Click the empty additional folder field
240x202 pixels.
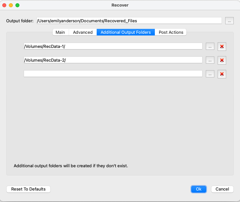113,74
